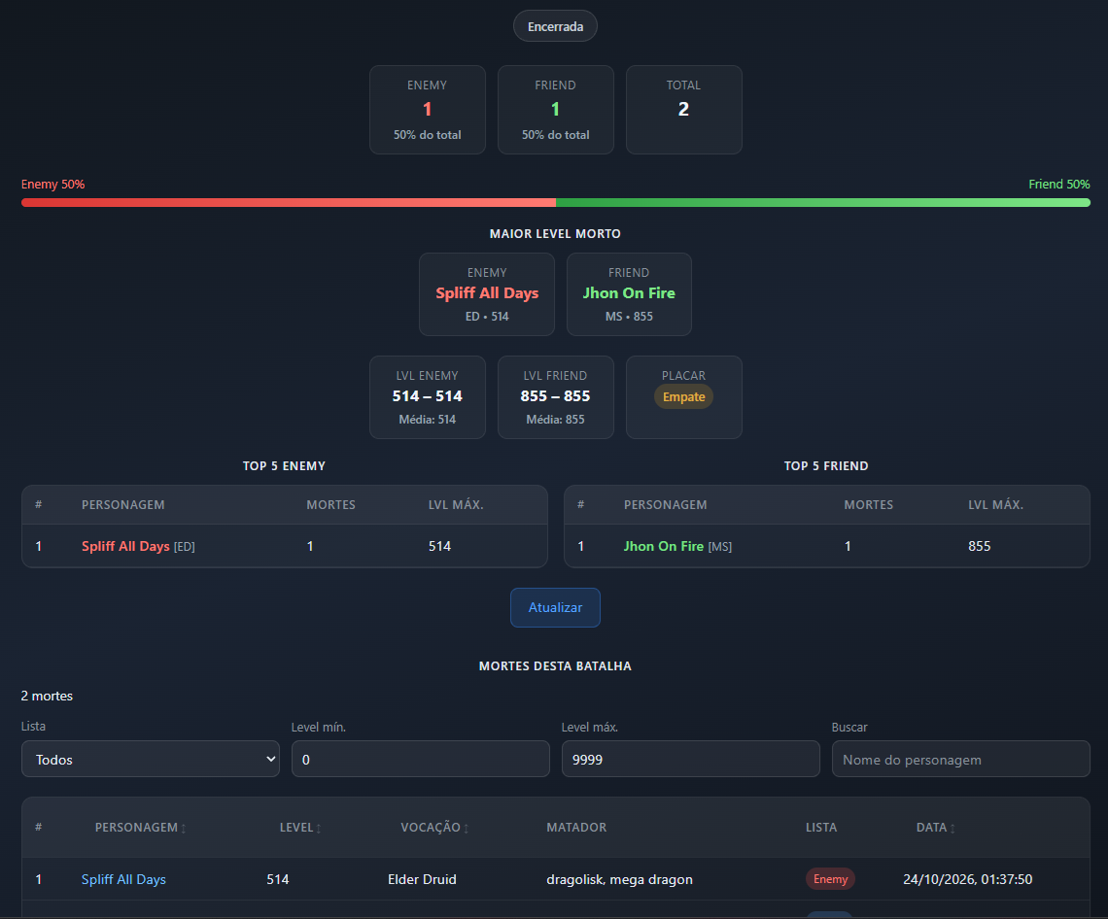Viewport: 1108px width, 919px height.
Task: Click the Enemy 50% label above bar
Action: click(53, 185)
